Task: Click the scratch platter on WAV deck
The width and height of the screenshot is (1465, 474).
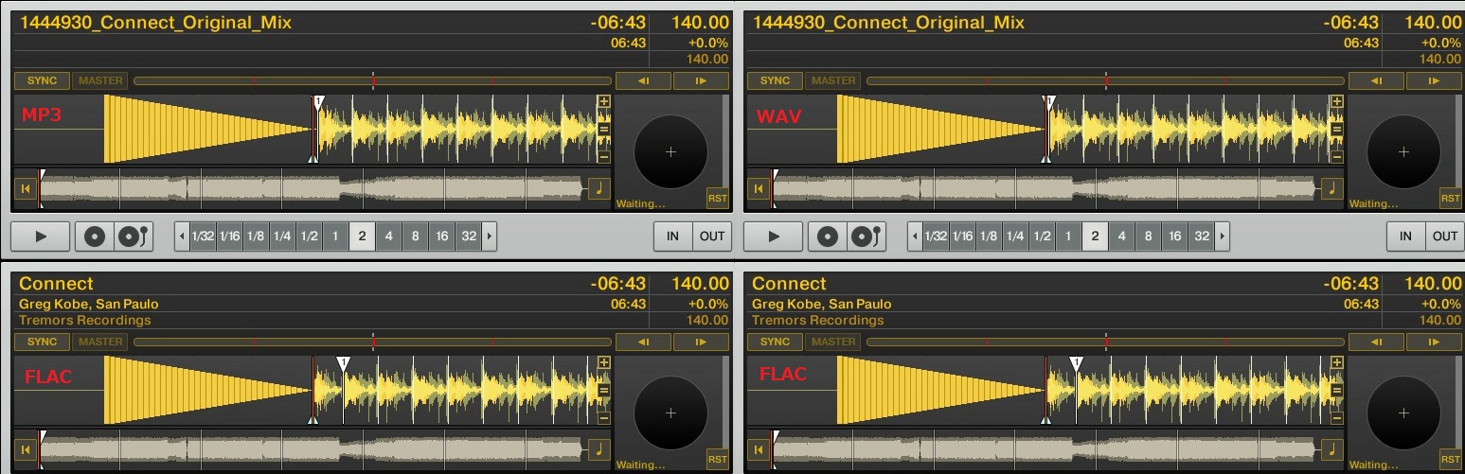Action: pos(1403,151)
